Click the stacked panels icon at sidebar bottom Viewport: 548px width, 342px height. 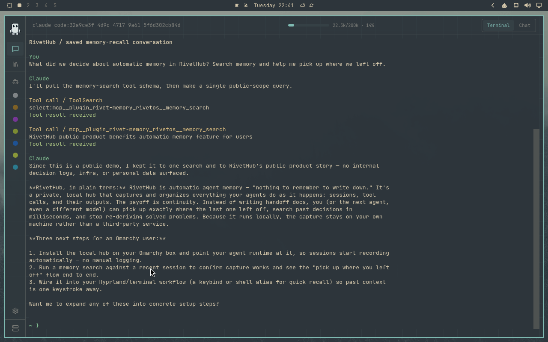coord(15,328)
